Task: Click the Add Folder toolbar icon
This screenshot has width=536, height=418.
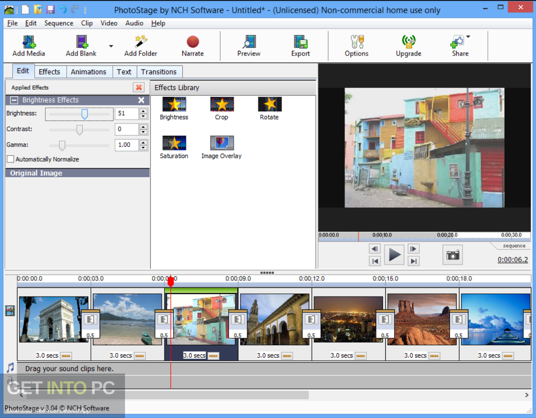Action: point(141,42)
